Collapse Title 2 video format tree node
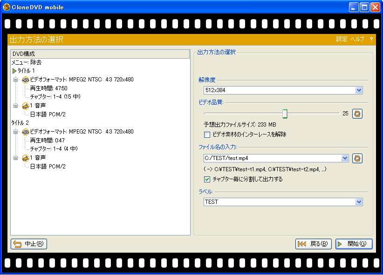The width and height of the screenshot is (383, 275). (x=16, y=132)
